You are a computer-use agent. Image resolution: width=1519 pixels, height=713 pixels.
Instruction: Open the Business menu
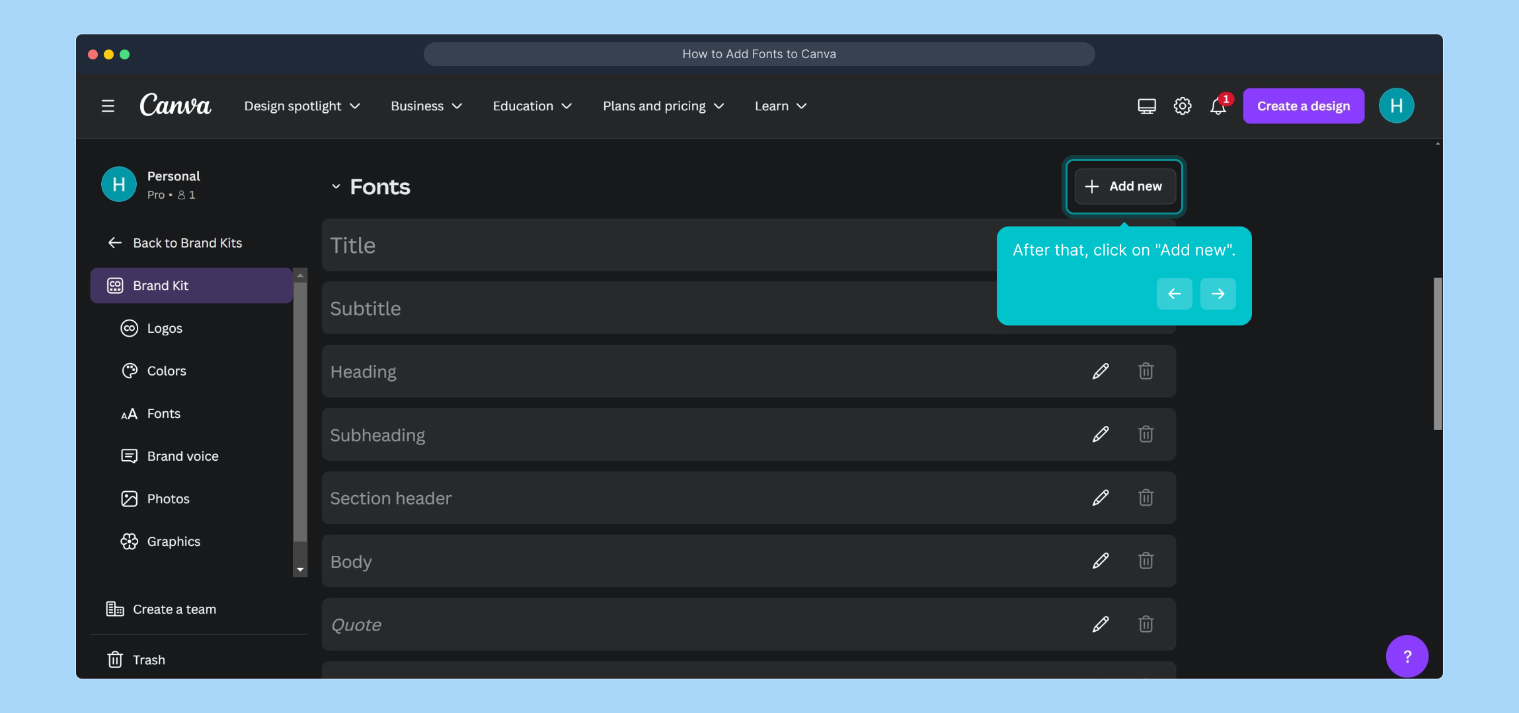click(425, 106)
